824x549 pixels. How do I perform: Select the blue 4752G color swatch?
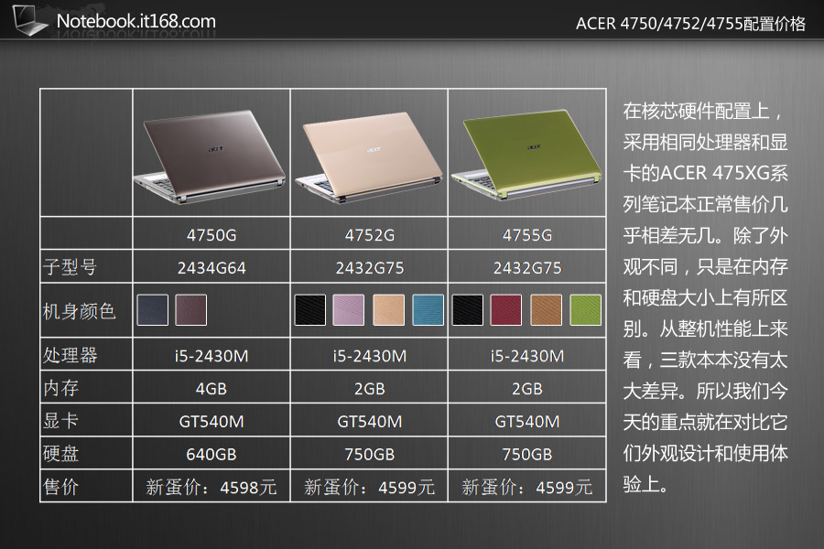pyautogui.click(x=428, y=310)
